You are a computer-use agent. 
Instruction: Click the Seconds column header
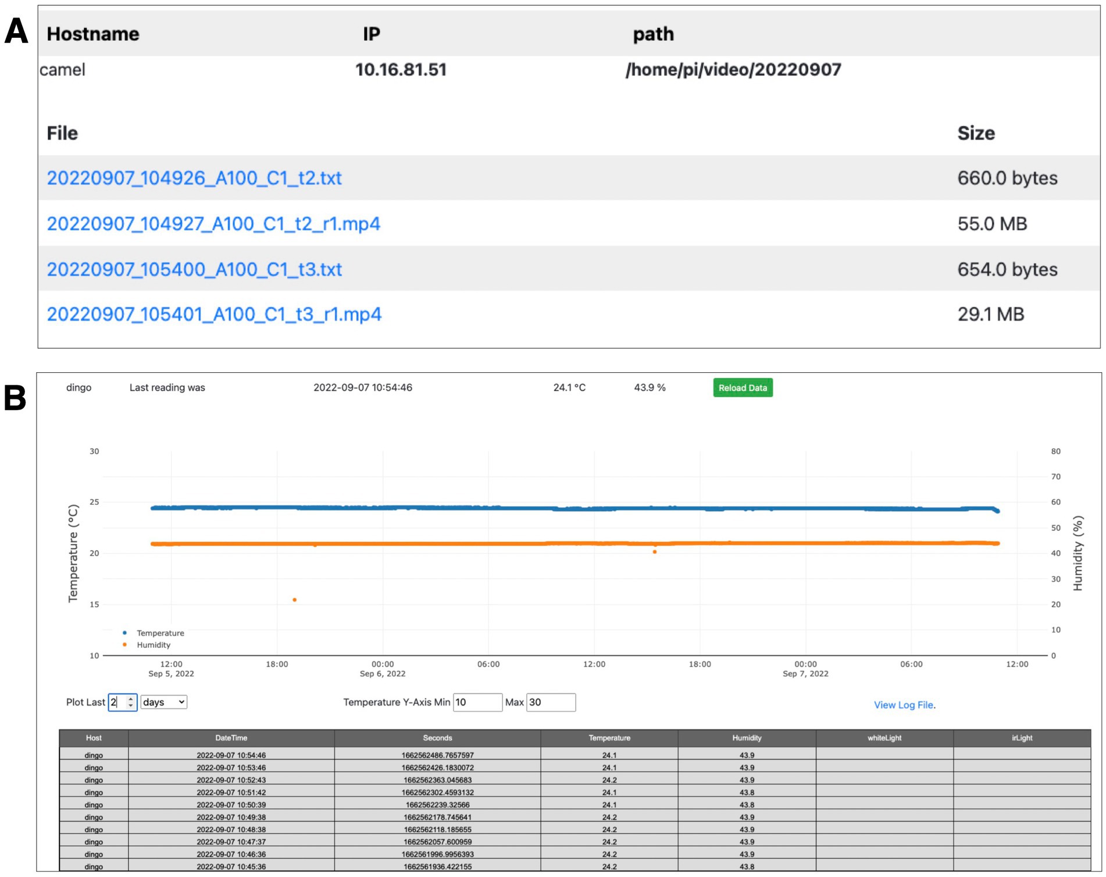(x=437, y=738)
